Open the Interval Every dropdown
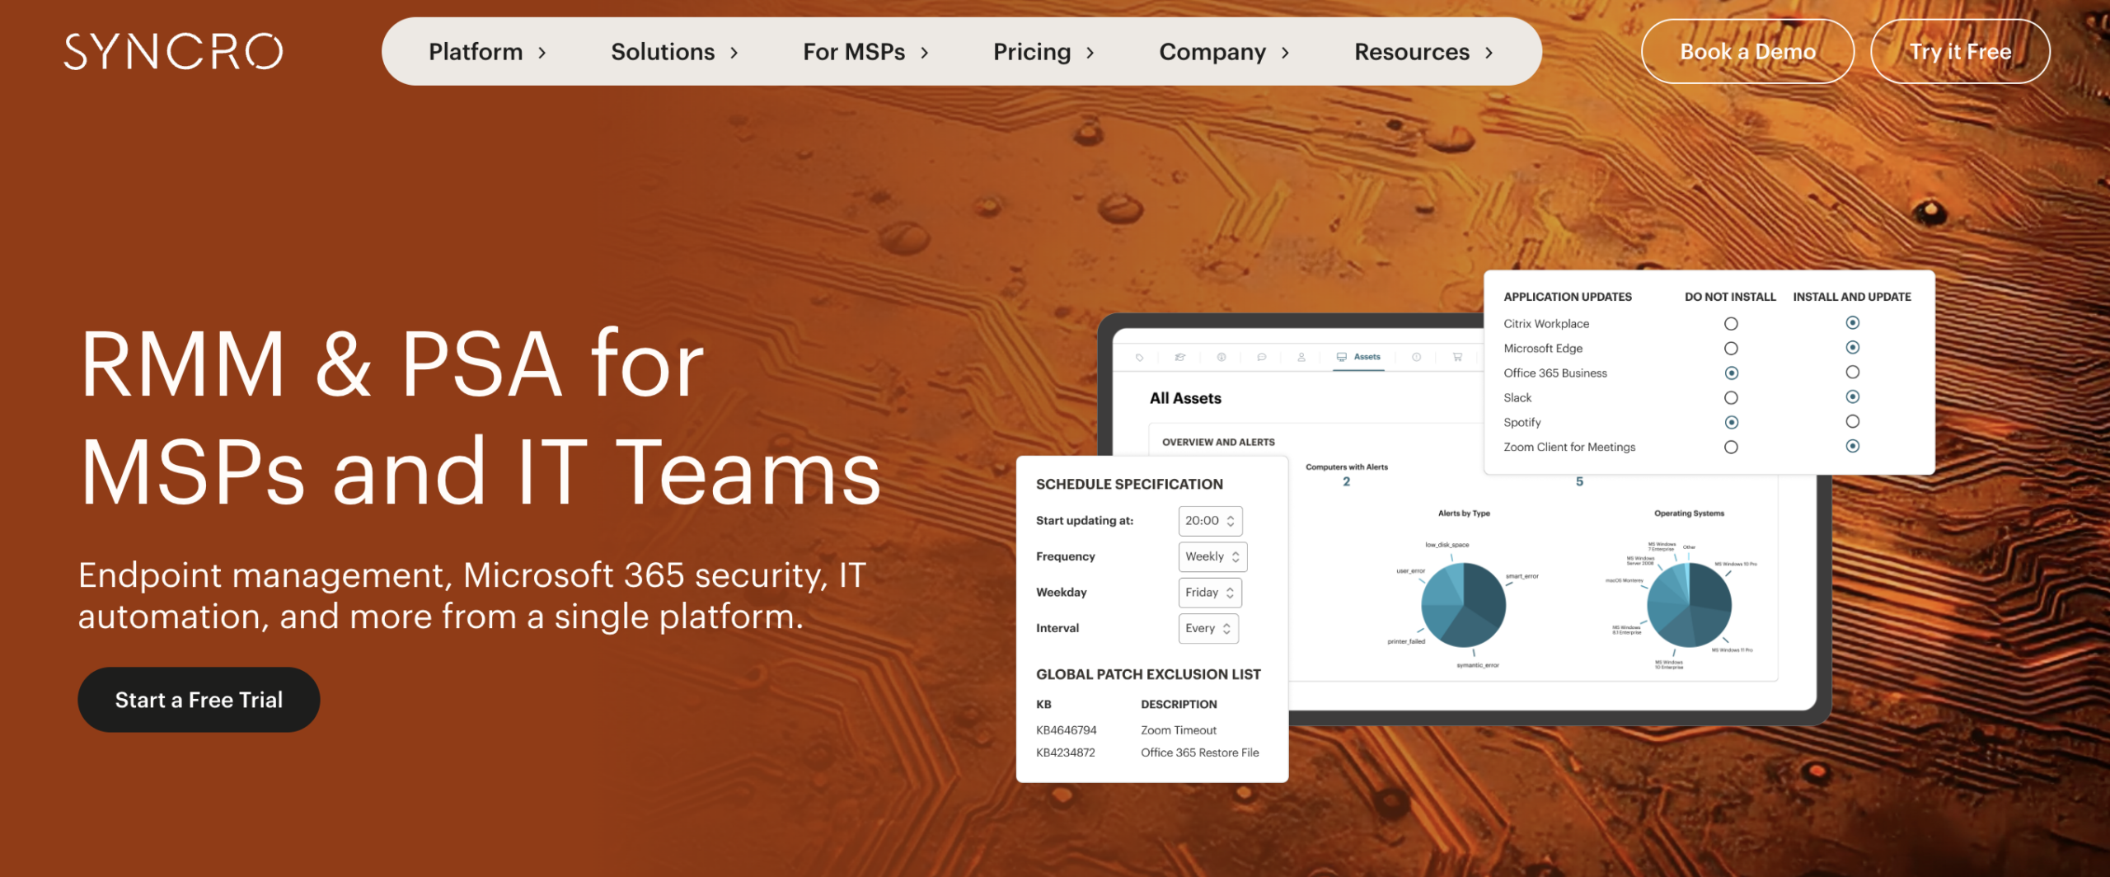This screenshot has width=2110, height=877. click(x=1208, y=628)
